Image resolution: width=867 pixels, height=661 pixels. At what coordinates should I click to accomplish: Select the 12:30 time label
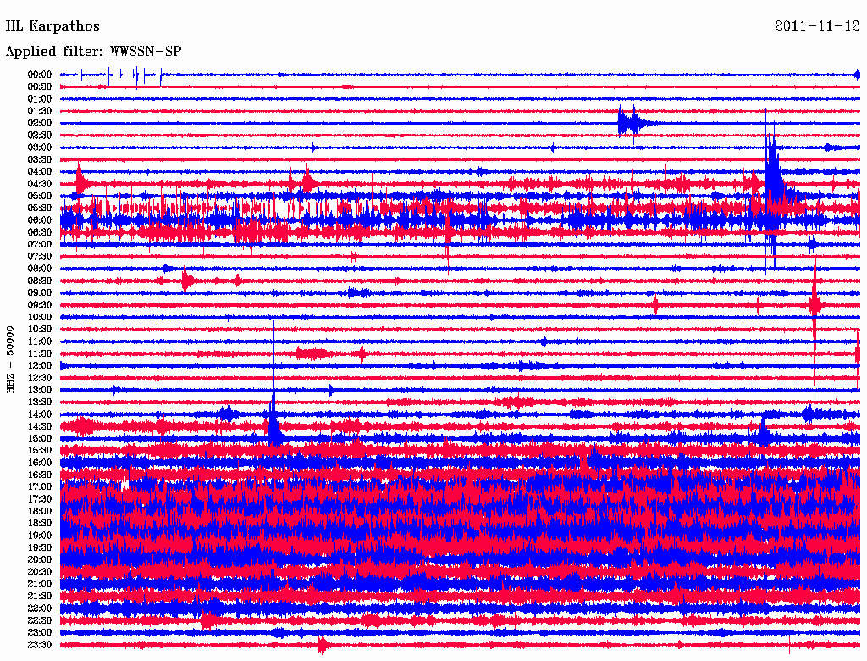pos(40,378)
